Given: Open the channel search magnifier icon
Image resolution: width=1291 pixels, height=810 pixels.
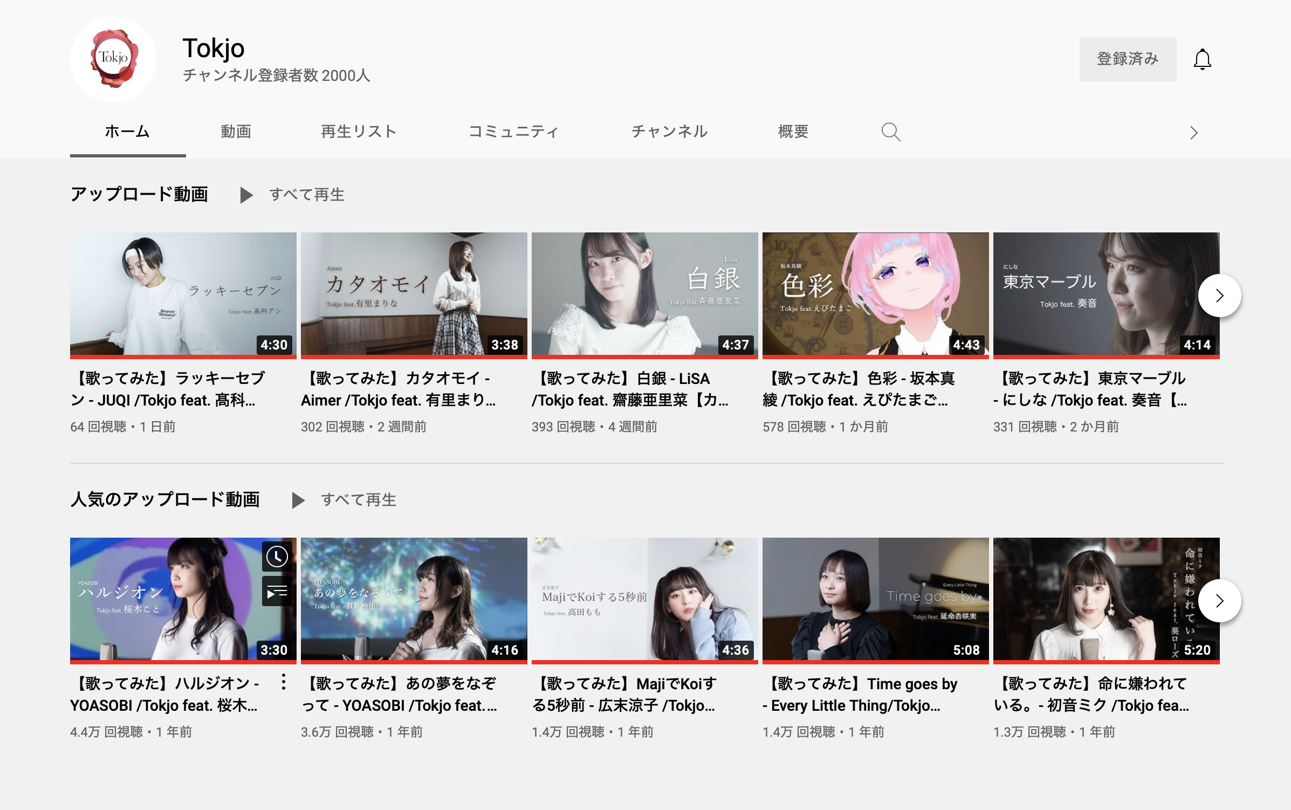Looking at the screenshot, I should (x=890, y=132).
